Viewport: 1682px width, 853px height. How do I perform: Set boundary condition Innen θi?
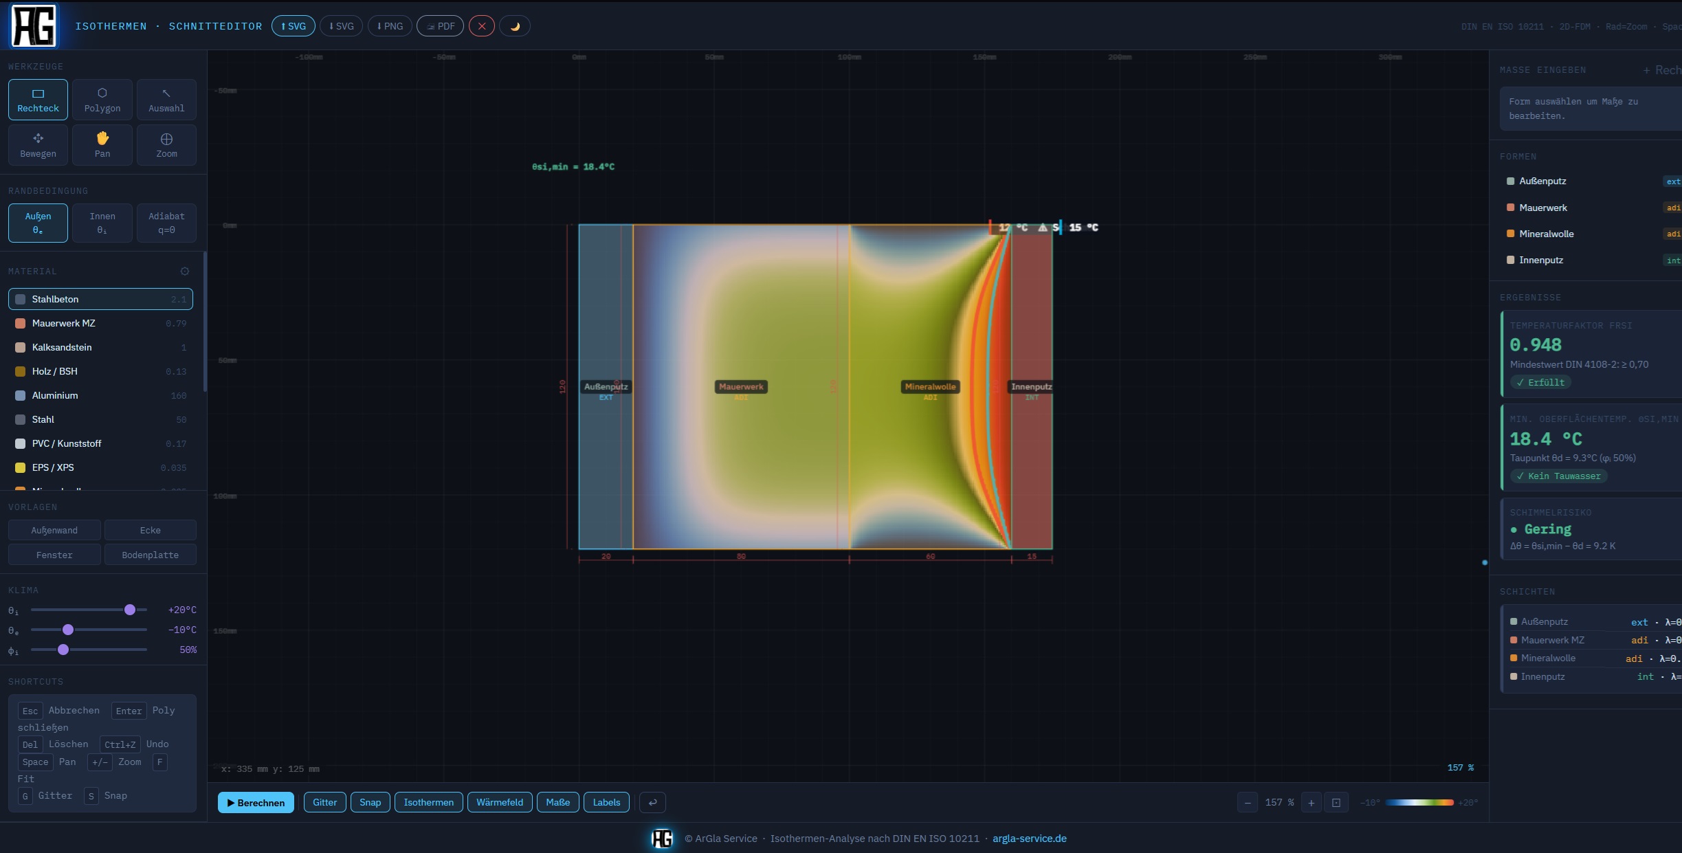tap(102, 223)
